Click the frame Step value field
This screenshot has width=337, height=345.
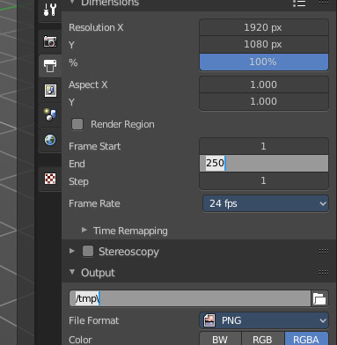point(264,180)
